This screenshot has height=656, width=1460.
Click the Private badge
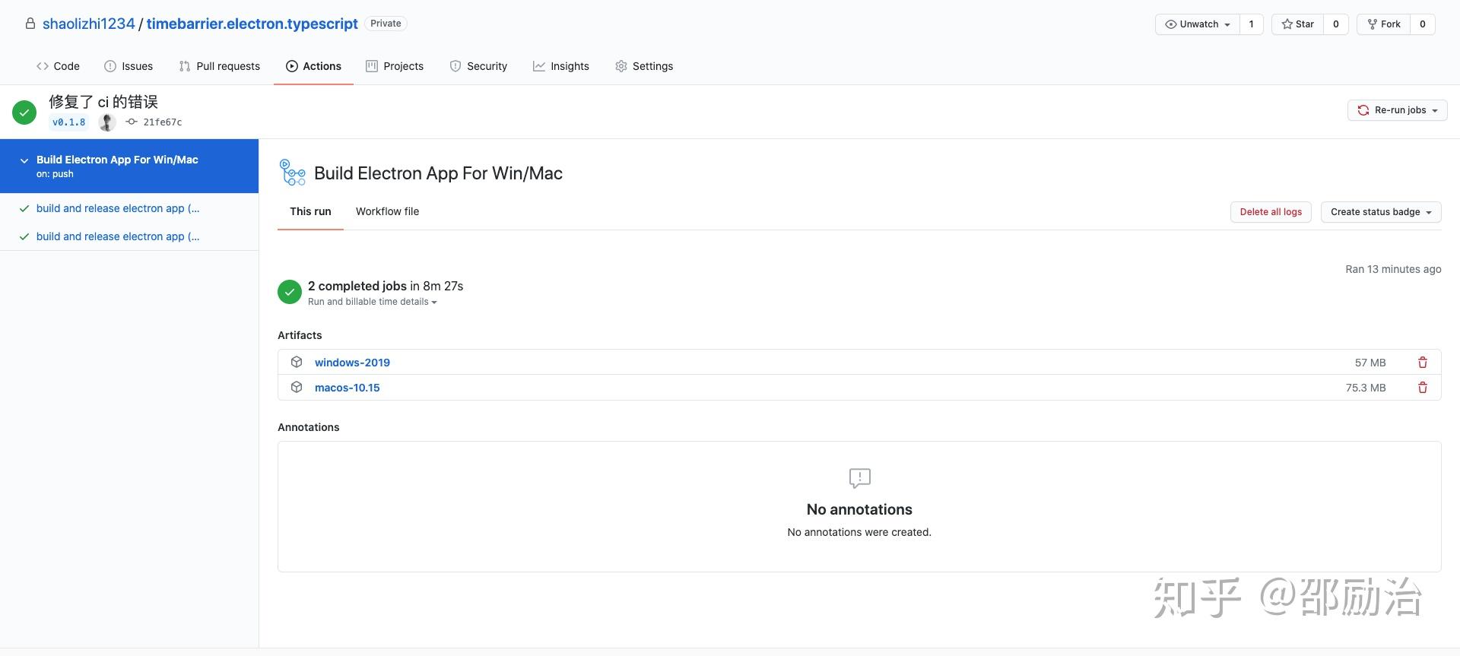[x=386, y=24]
